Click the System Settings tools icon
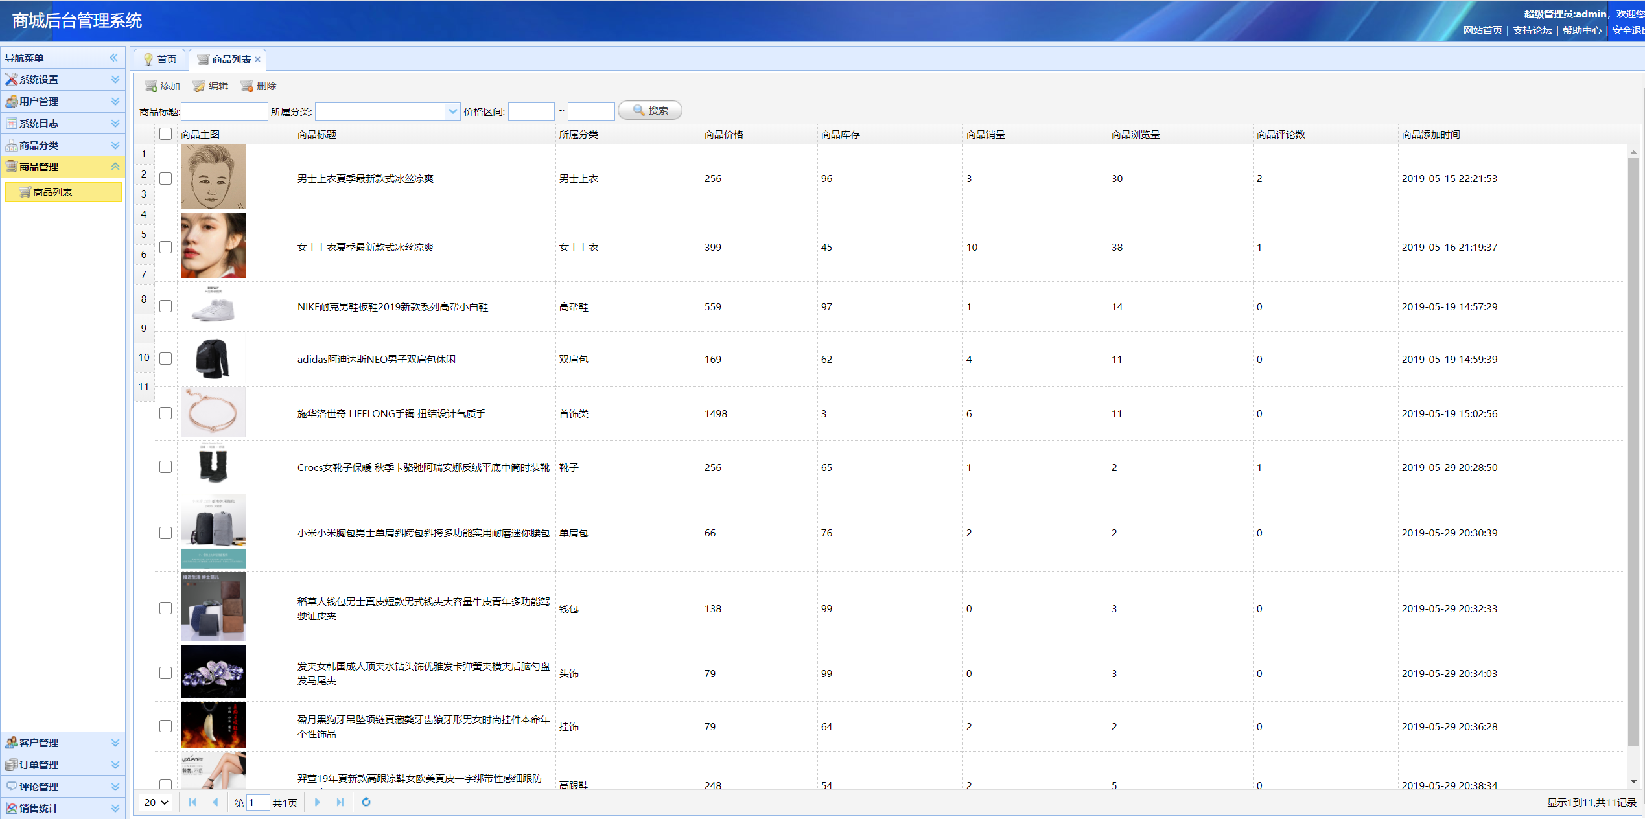Image resolution: width=1645 pixels, height=819 pixels. [11, 79]
